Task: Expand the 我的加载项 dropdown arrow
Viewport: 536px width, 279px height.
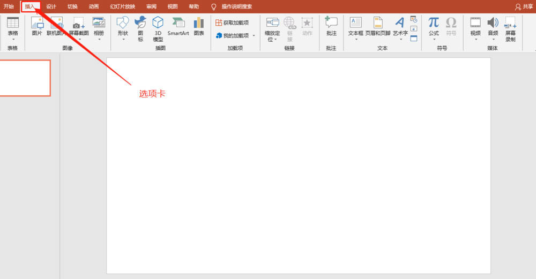Action: pos(254,35)
